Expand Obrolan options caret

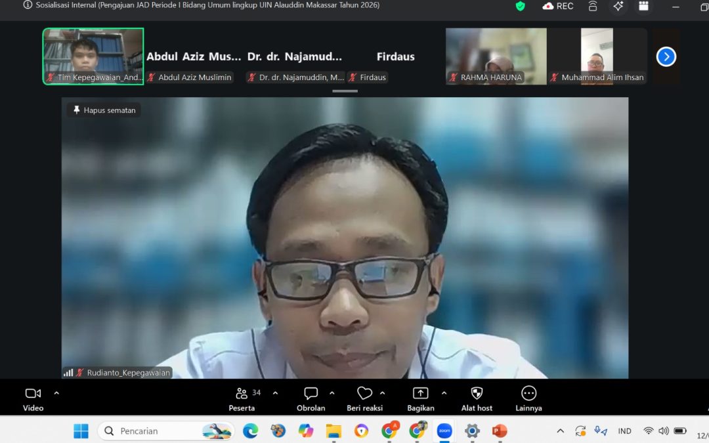coord(332,393)
